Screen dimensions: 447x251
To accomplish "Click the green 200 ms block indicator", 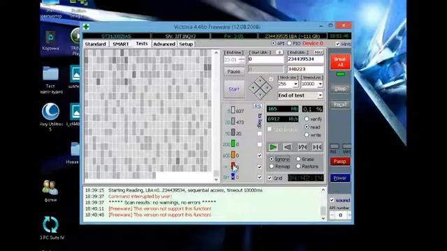I will tap(233, 144).
